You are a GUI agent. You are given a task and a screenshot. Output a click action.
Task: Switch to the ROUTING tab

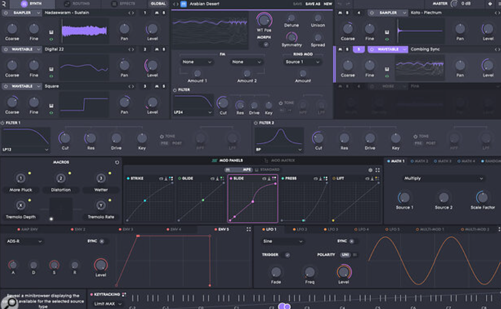click(x=77, y=4)
